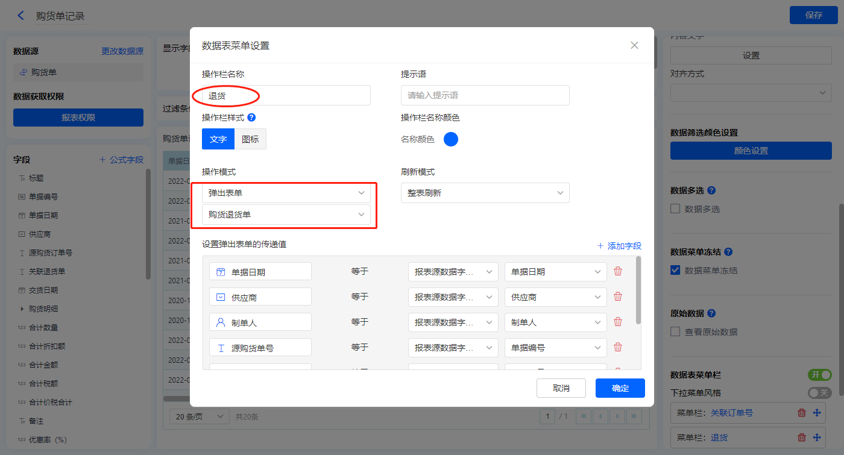The height and width of the screenshot is (455, 844).
Task: Delete the 供应商 field mapping row
Action: tap(617, 297)
